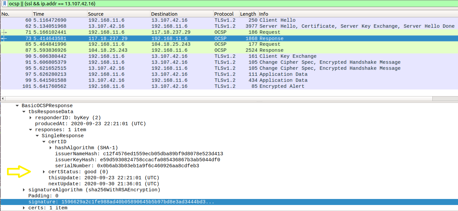Open the display filter bookmark menu

click(5, 3)
